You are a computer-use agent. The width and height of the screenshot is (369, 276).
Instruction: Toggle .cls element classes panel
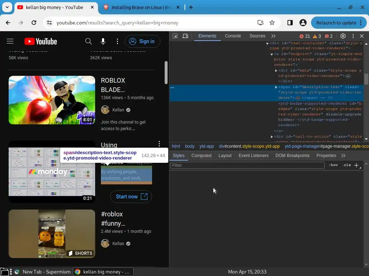346,165
